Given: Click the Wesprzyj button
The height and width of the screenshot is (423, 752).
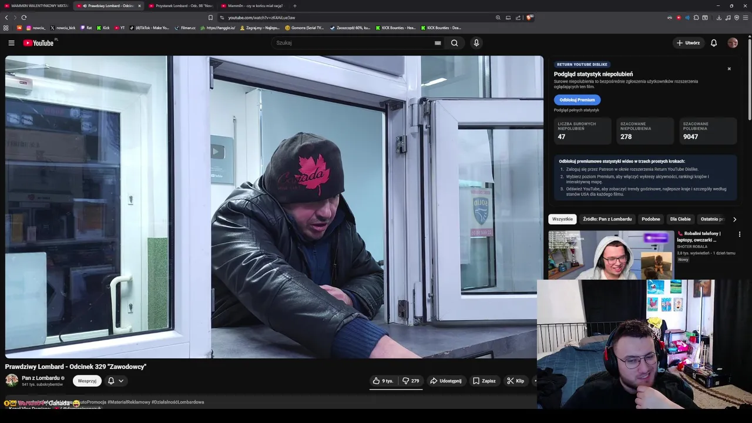Looking at the screenshot, I should click(x=87, y=381).
